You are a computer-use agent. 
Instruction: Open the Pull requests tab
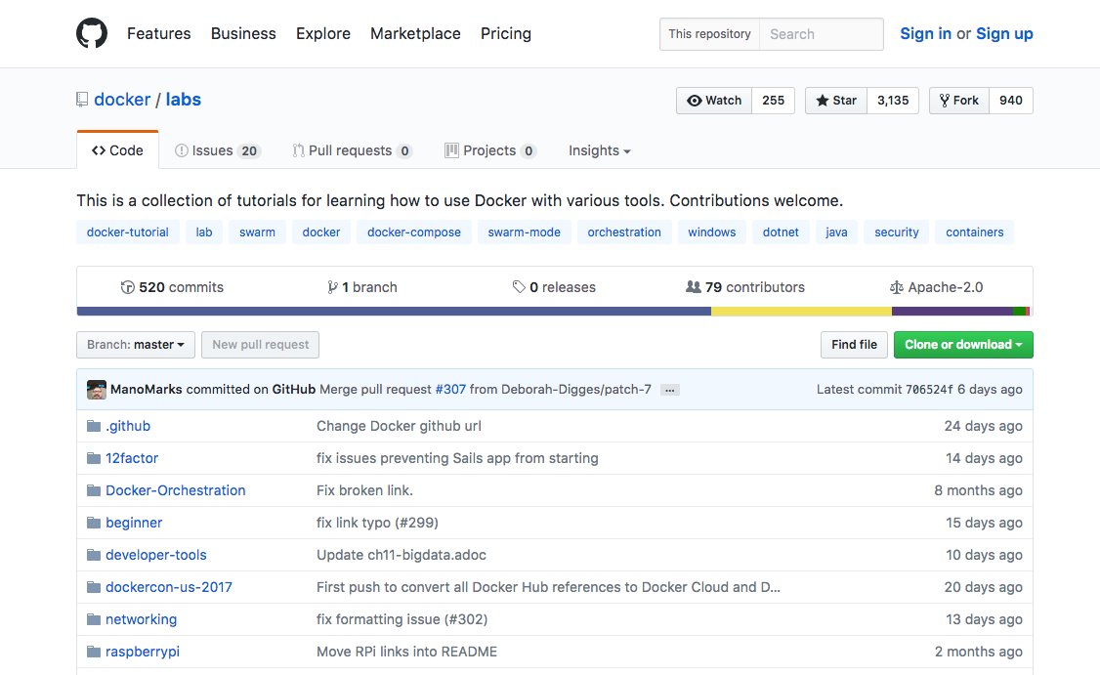[352, 150]
